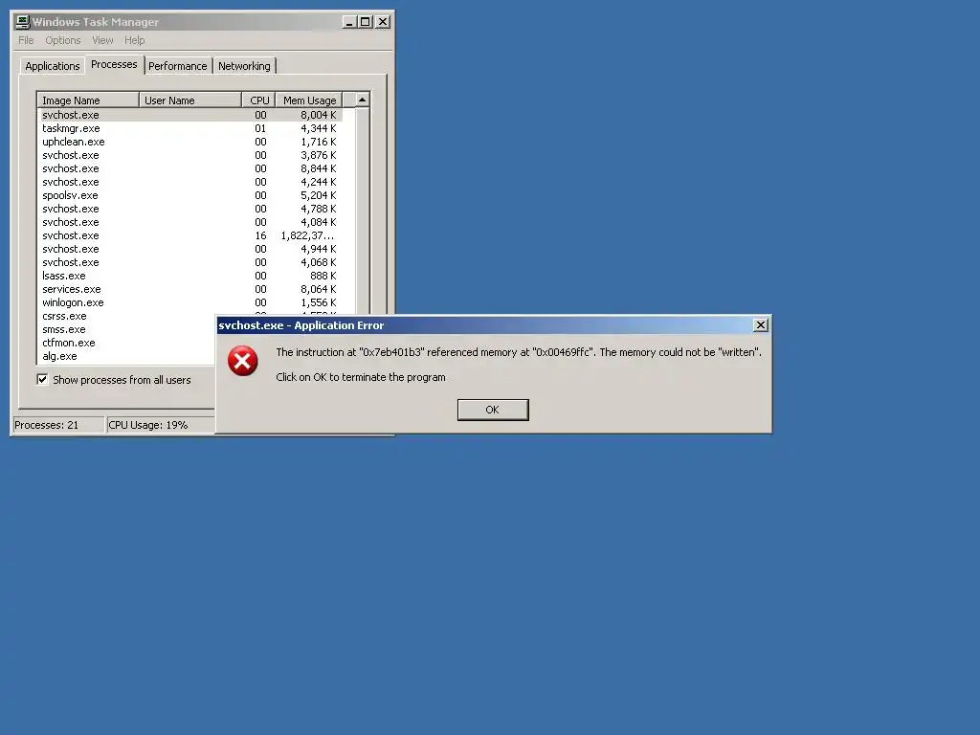The image size is (980, 735).
Task: Click the Processes: 21 status bar entry
Action: click(x=58, y=425)
